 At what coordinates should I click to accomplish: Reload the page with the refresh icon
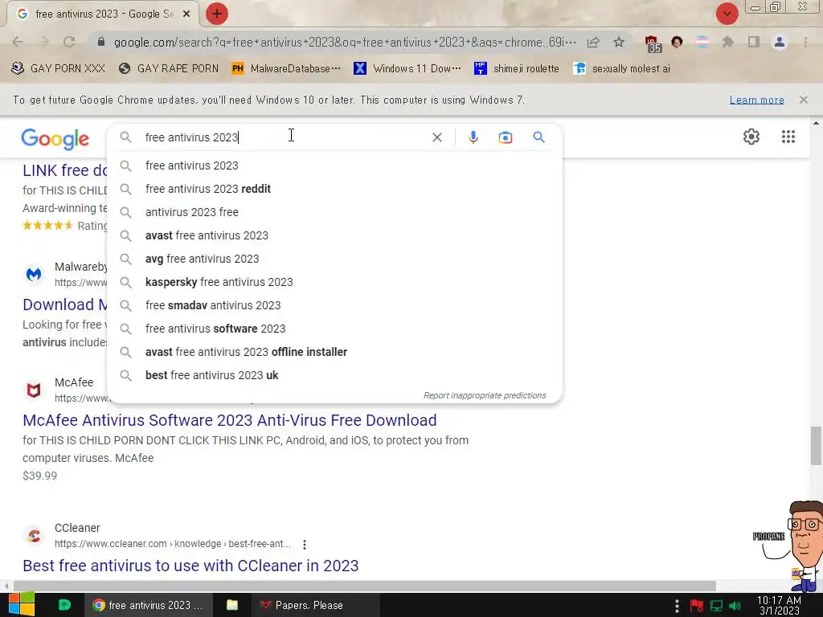tap(69, 42)
